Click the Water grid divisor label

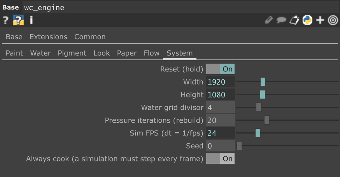[x=172, y=107]
